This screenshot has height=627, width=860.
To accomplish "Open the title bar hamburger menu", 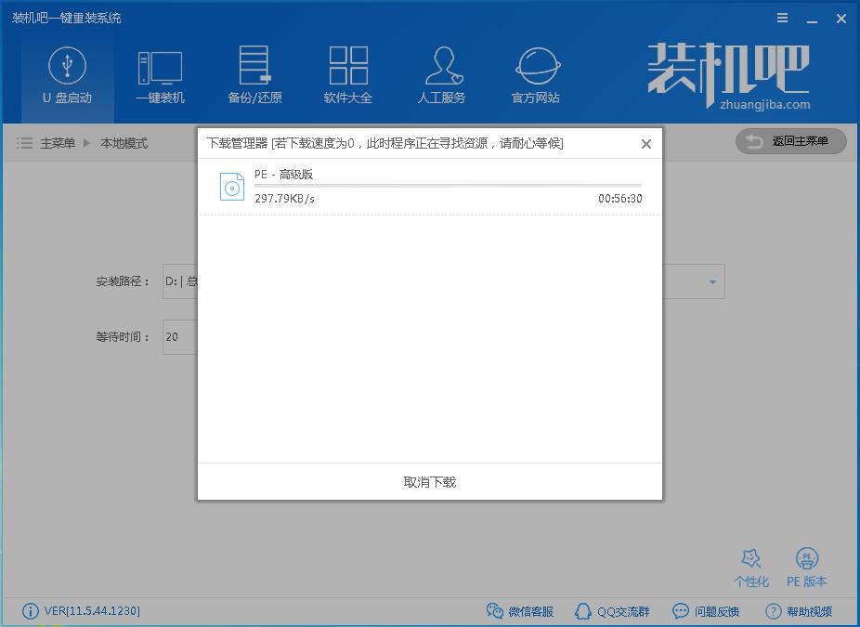I will pyautogui.click(x=783, y=18).
